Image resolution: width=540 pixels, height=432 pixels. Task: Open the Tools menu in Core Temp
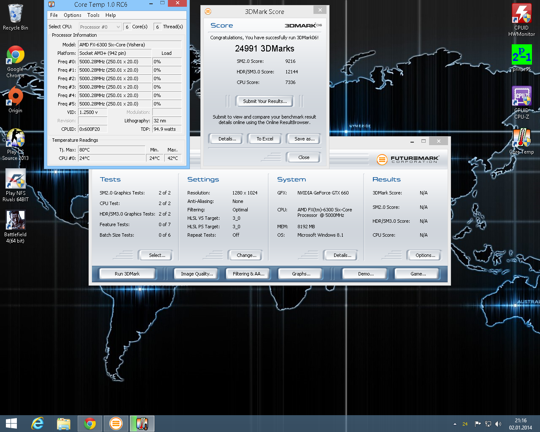pyautogui.click(x=93, y=15)
